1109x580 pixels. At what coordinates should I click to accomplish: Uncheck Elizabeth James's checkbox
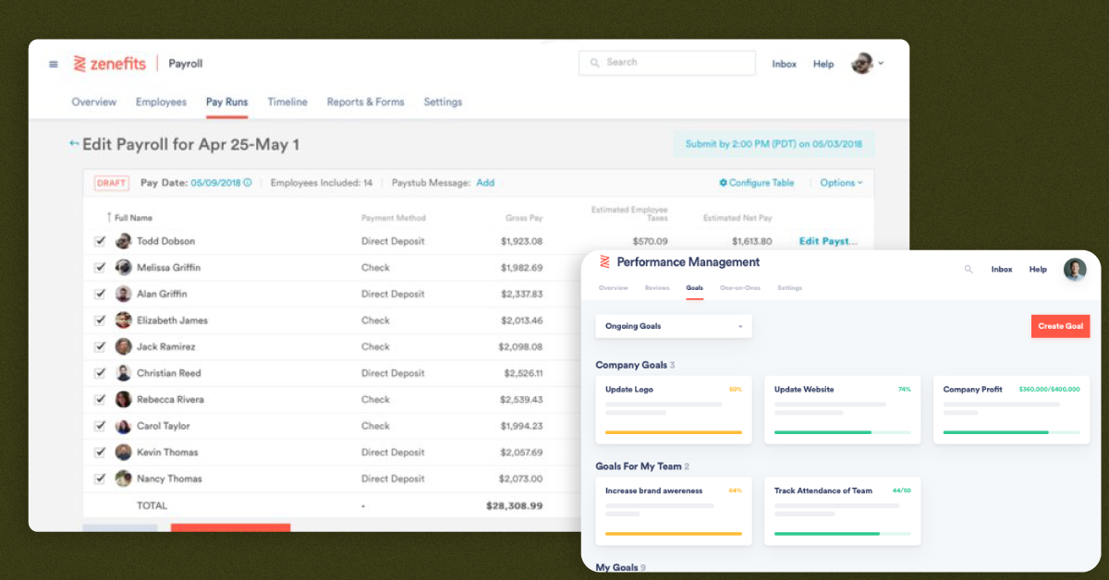[100, 320]
